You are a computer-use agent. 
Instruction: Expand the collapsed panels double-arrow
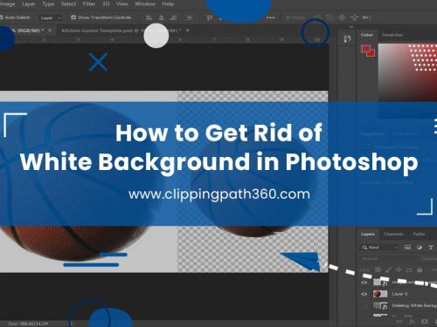[x=351, y=27]
